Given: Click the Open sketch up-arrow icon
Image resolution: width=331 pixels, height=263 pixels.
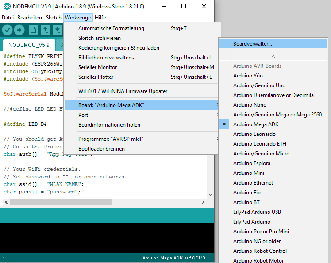Looking at the screenshot, I should 45,30.
